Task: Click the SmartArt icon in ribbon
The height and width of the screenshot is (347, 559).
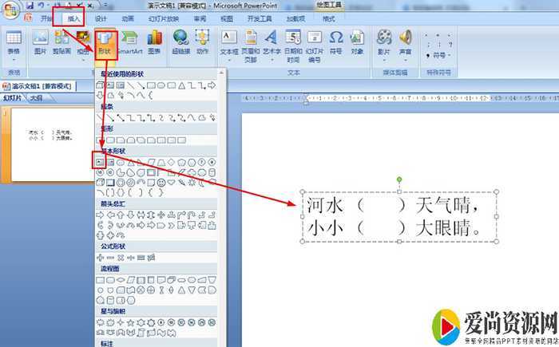Action: (129, 42)
